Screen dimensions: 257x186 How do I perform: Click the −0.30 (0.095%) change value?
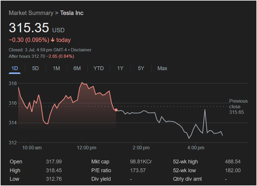(x=29, y=40)
